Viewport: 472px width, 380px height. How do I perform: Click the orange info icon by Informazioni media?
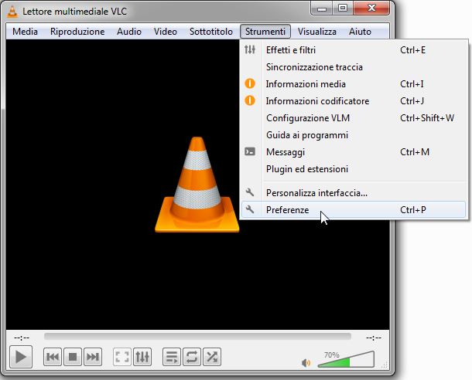250,83
